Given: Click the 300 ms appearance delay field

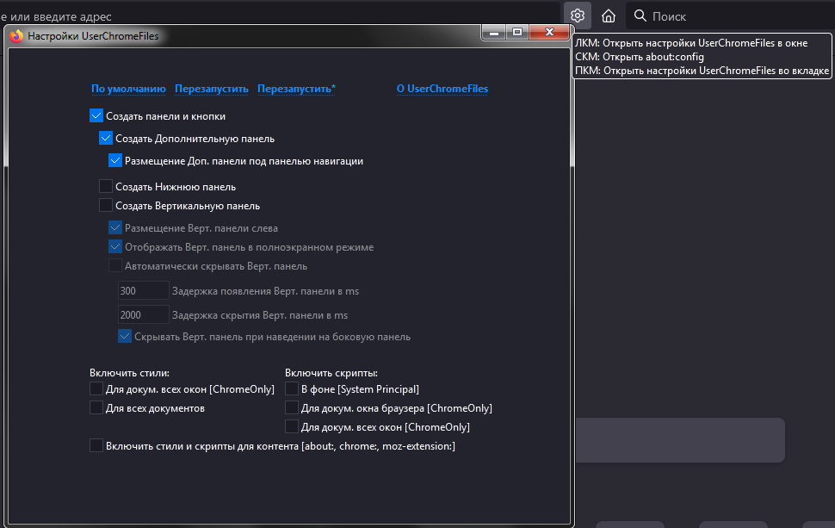Looking at the screenshot, I should coord(143,291).
